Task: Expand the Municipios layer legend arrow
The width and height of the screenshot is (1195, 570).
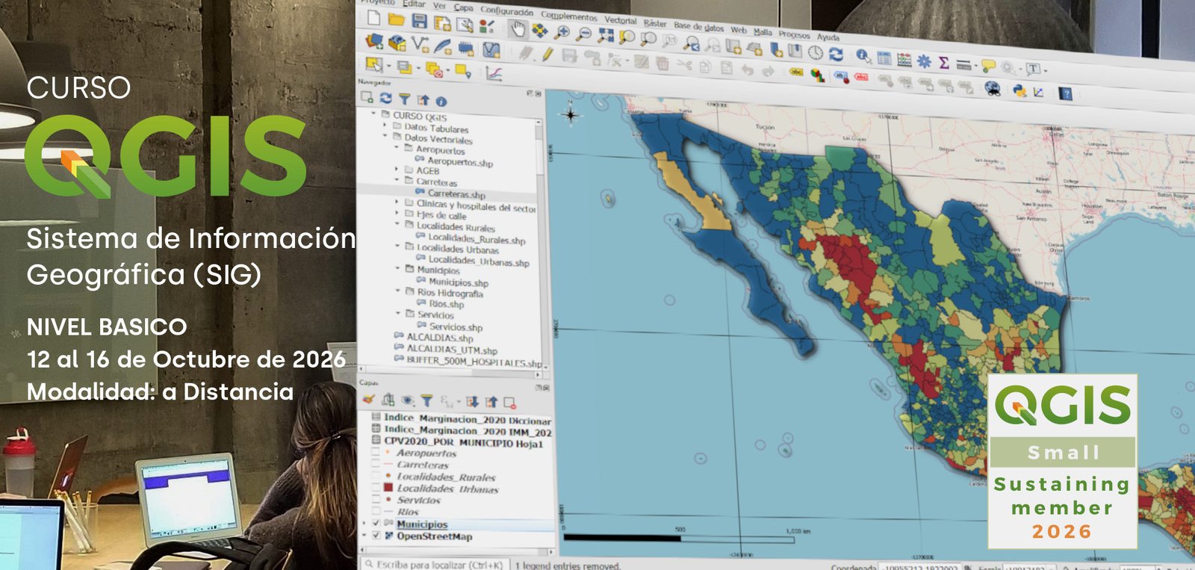Action: click(x=364, y=523)
